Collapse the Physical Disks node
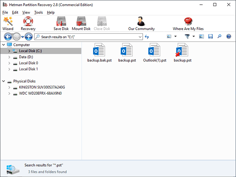The image size is (236, 177). point(3,81)
